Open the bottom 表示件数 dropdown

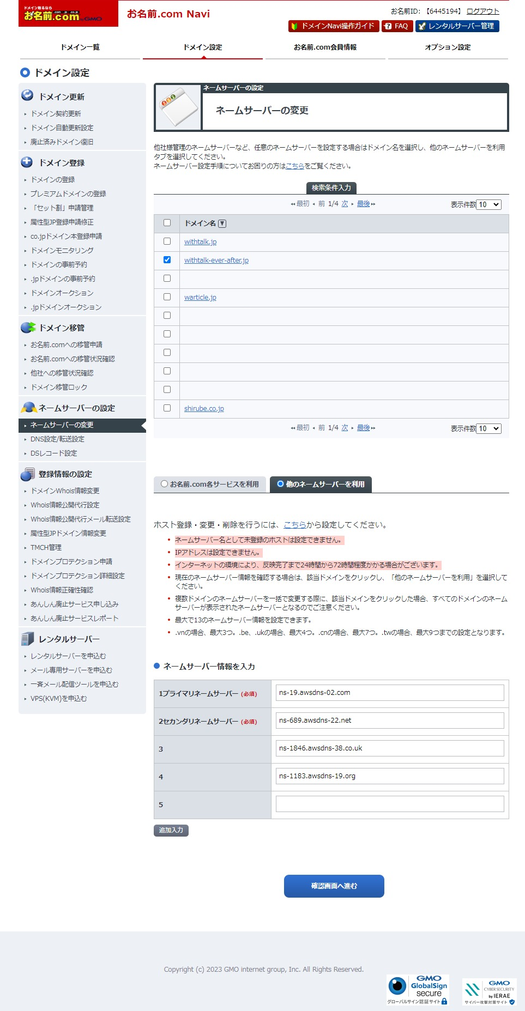488,429
